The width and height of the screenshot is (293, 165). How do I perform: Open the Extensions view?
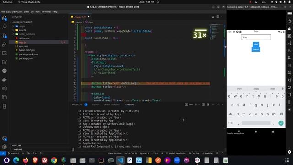(x=5, y=62)
